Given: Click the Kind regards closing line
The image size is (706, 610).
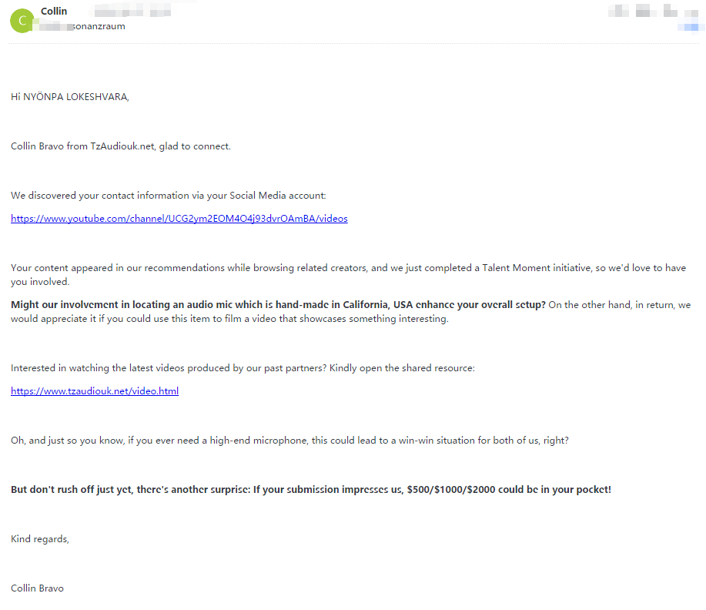Looking at the screenshot, I should pyautogui.click(x=40, y=539).
